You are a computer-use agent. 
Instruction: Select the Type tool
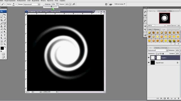[5, 35]
